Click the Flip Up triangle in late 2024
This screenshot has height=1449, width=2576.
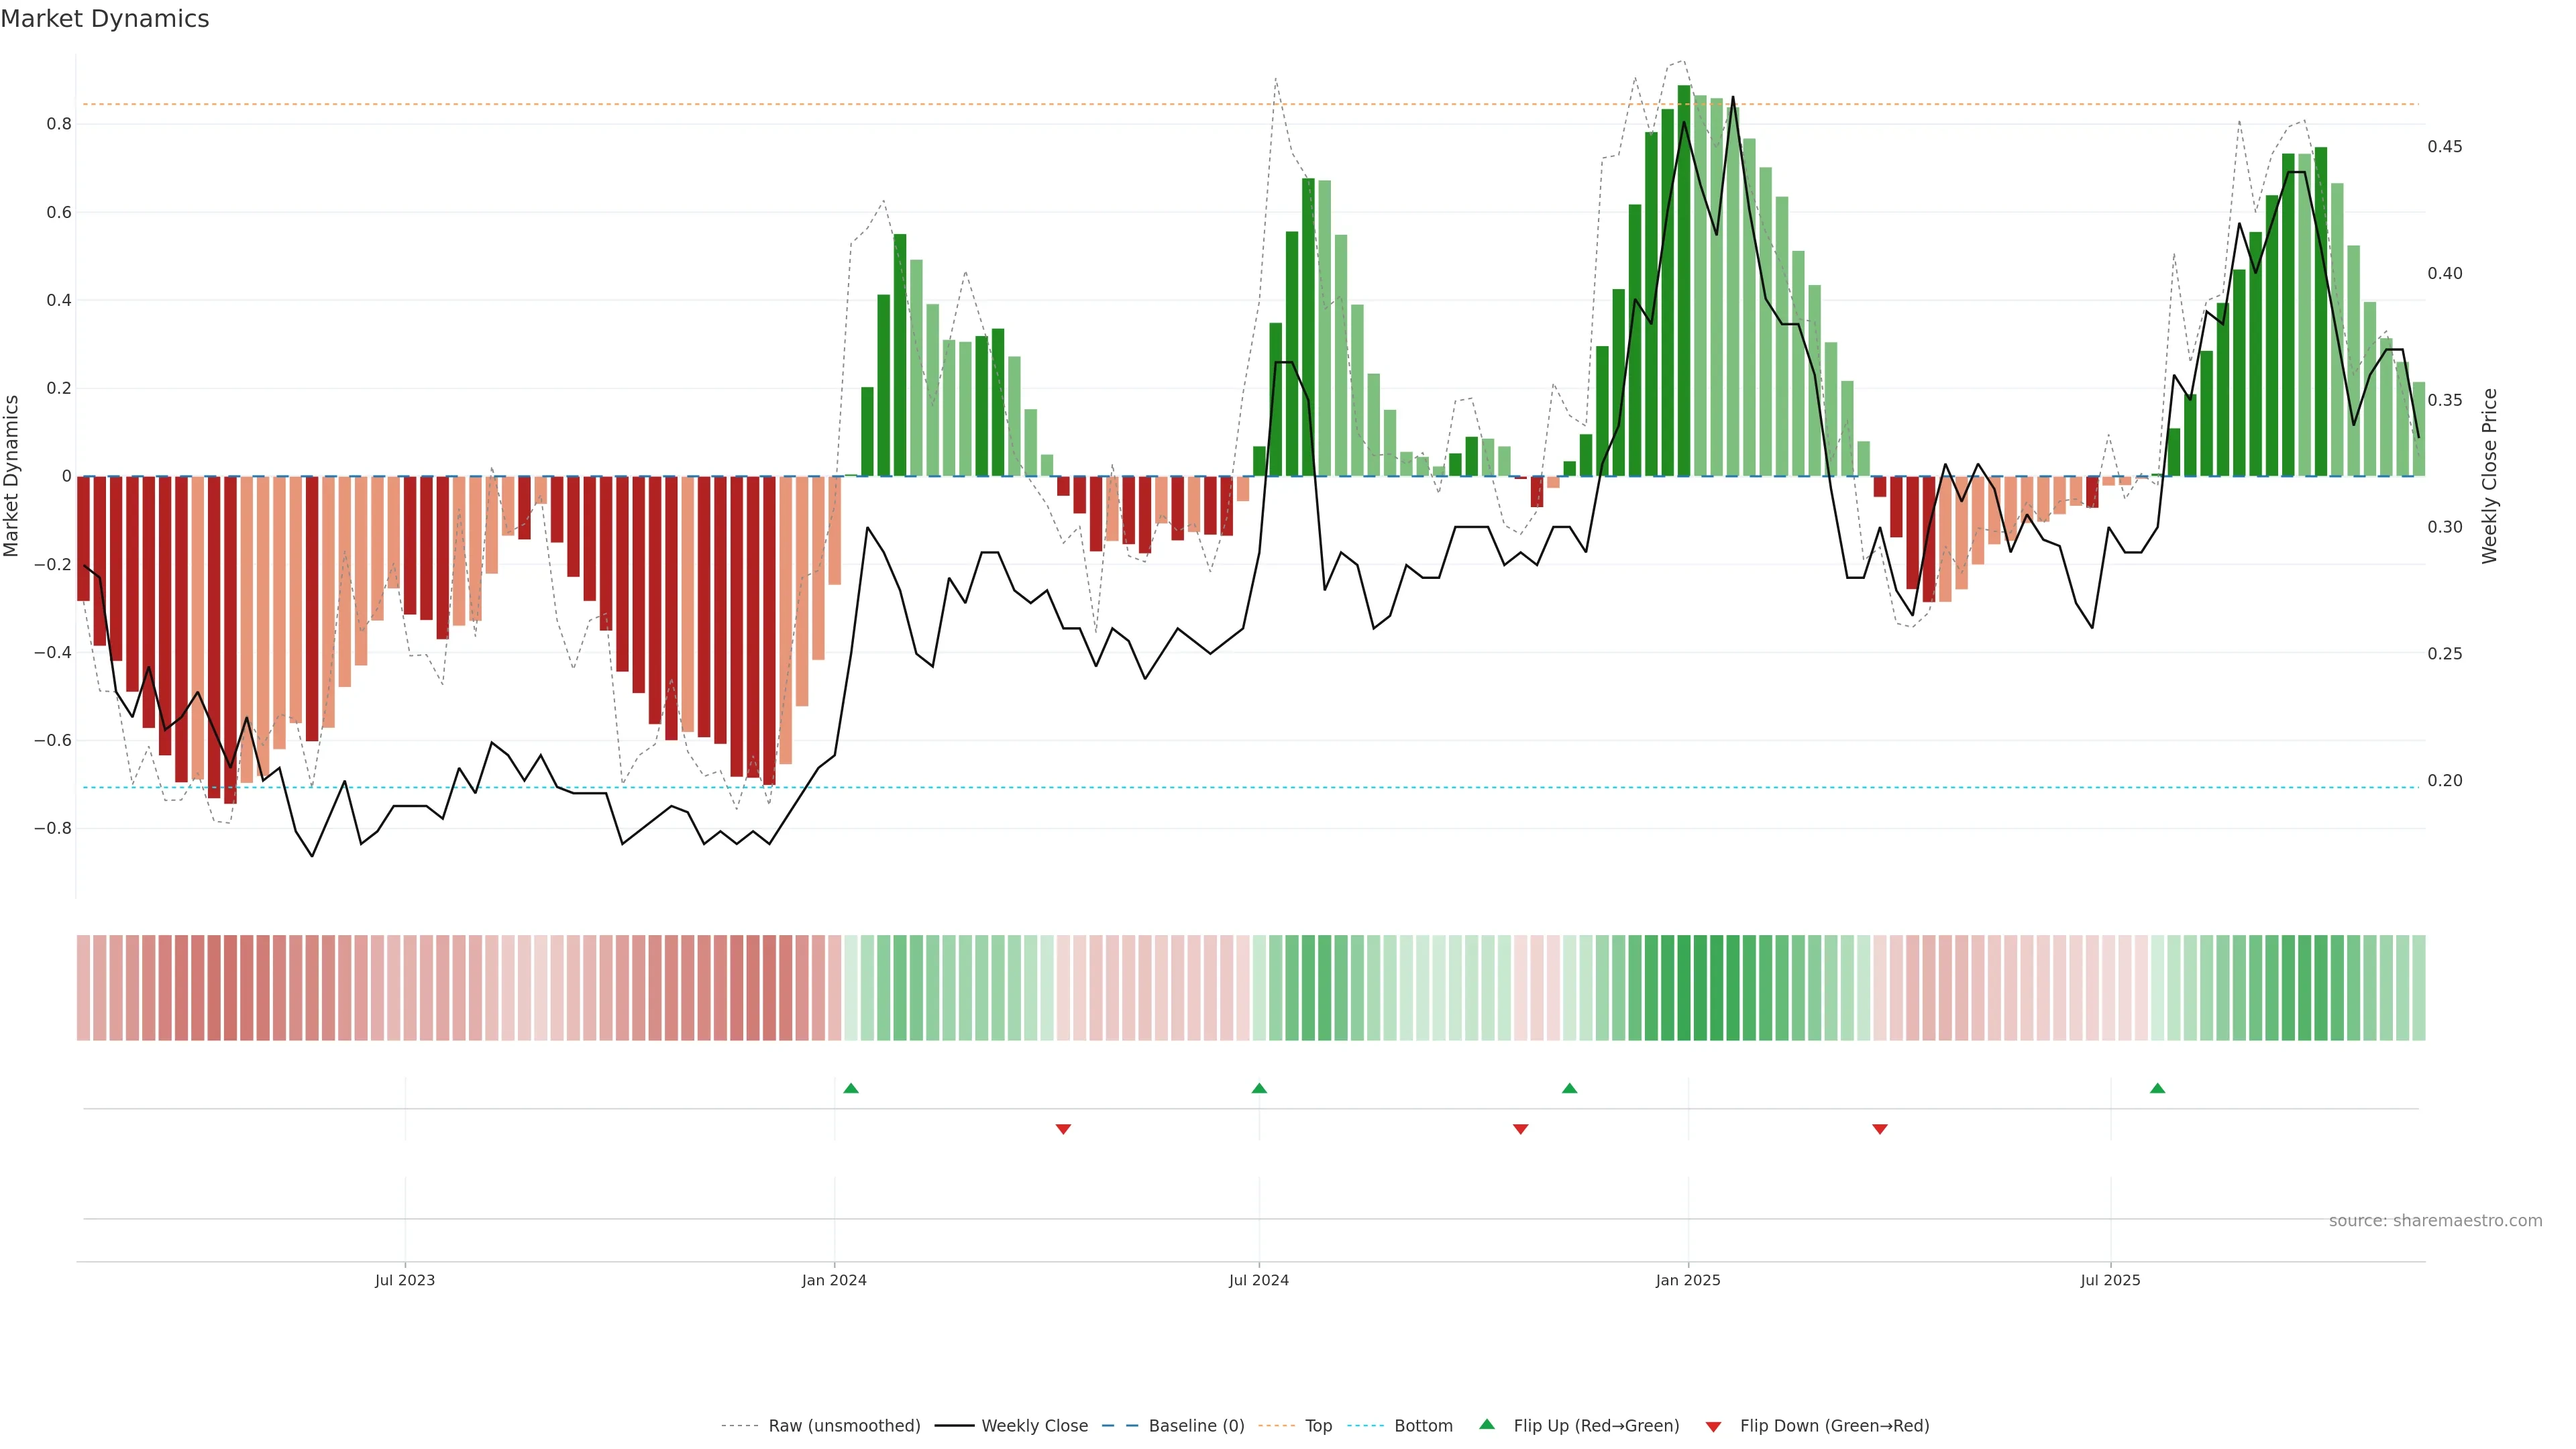pos(1569,1088)
